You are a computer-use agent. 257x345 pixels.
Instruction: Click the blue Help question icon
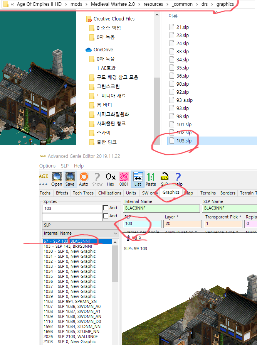click(x=178, y=179)
